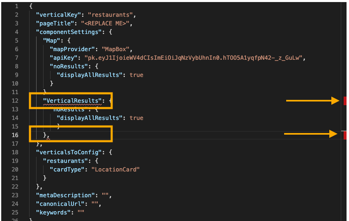Click the "componentSettings" key

click(x=70, y=32)
